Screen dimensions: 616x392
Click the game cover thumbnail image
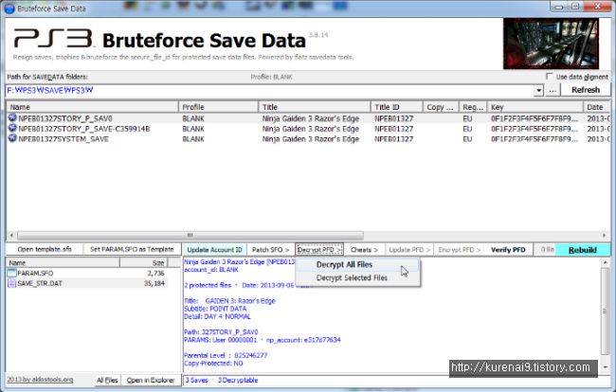pyautogui.click(x=551, y=44)
